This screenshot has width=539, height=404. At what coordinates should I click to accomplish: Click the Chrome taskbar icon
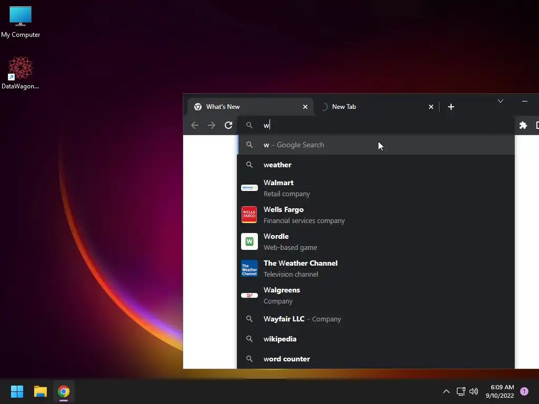pyautogui.click(x=64, y=391)
